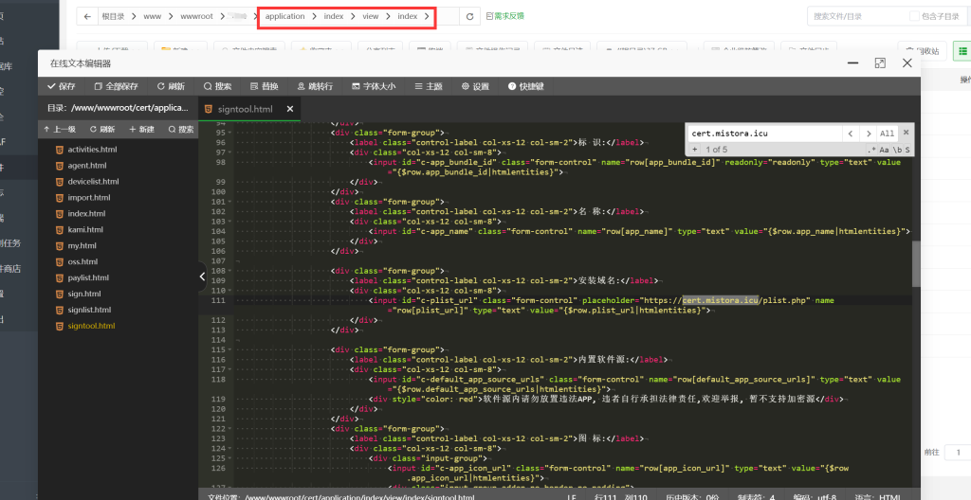Open 跳转行 go-to-line tool
971x500 pixels.
(x=315, y=86)
